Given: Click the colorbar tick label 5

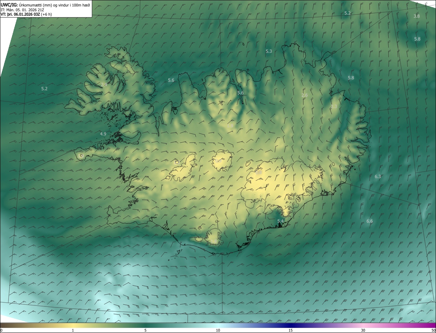Looking at the screenshot, I should [145, 330].
